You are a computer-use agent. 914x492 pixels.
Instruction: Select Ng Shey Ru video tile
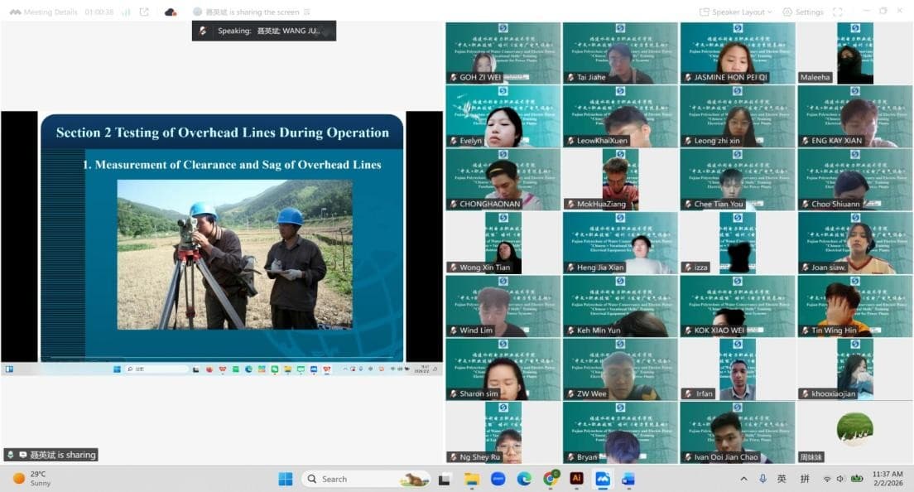click(503, 432)
